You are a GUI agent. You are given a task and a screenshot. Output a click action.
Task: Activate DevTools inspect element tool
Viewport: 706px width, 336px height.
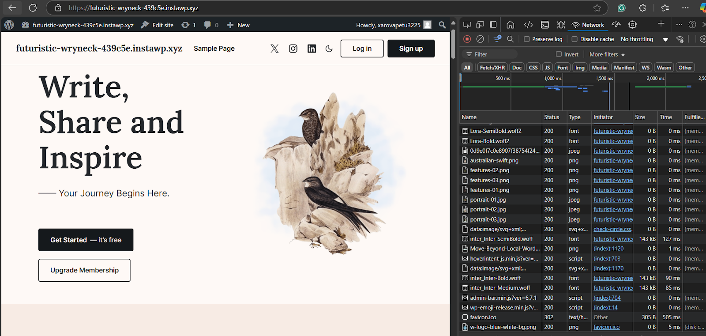tap(467, 25)
